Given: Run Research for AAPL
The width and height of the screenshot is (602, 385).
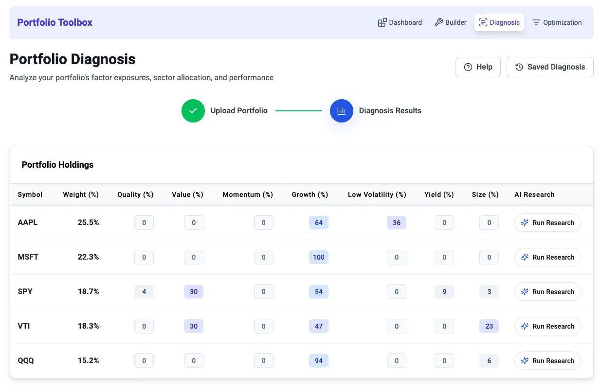Looking at the screenshot, I should [x=547, y=223].
